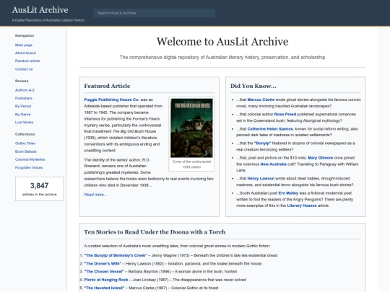Select the Contact us link
390x292 pixels.
24,69
